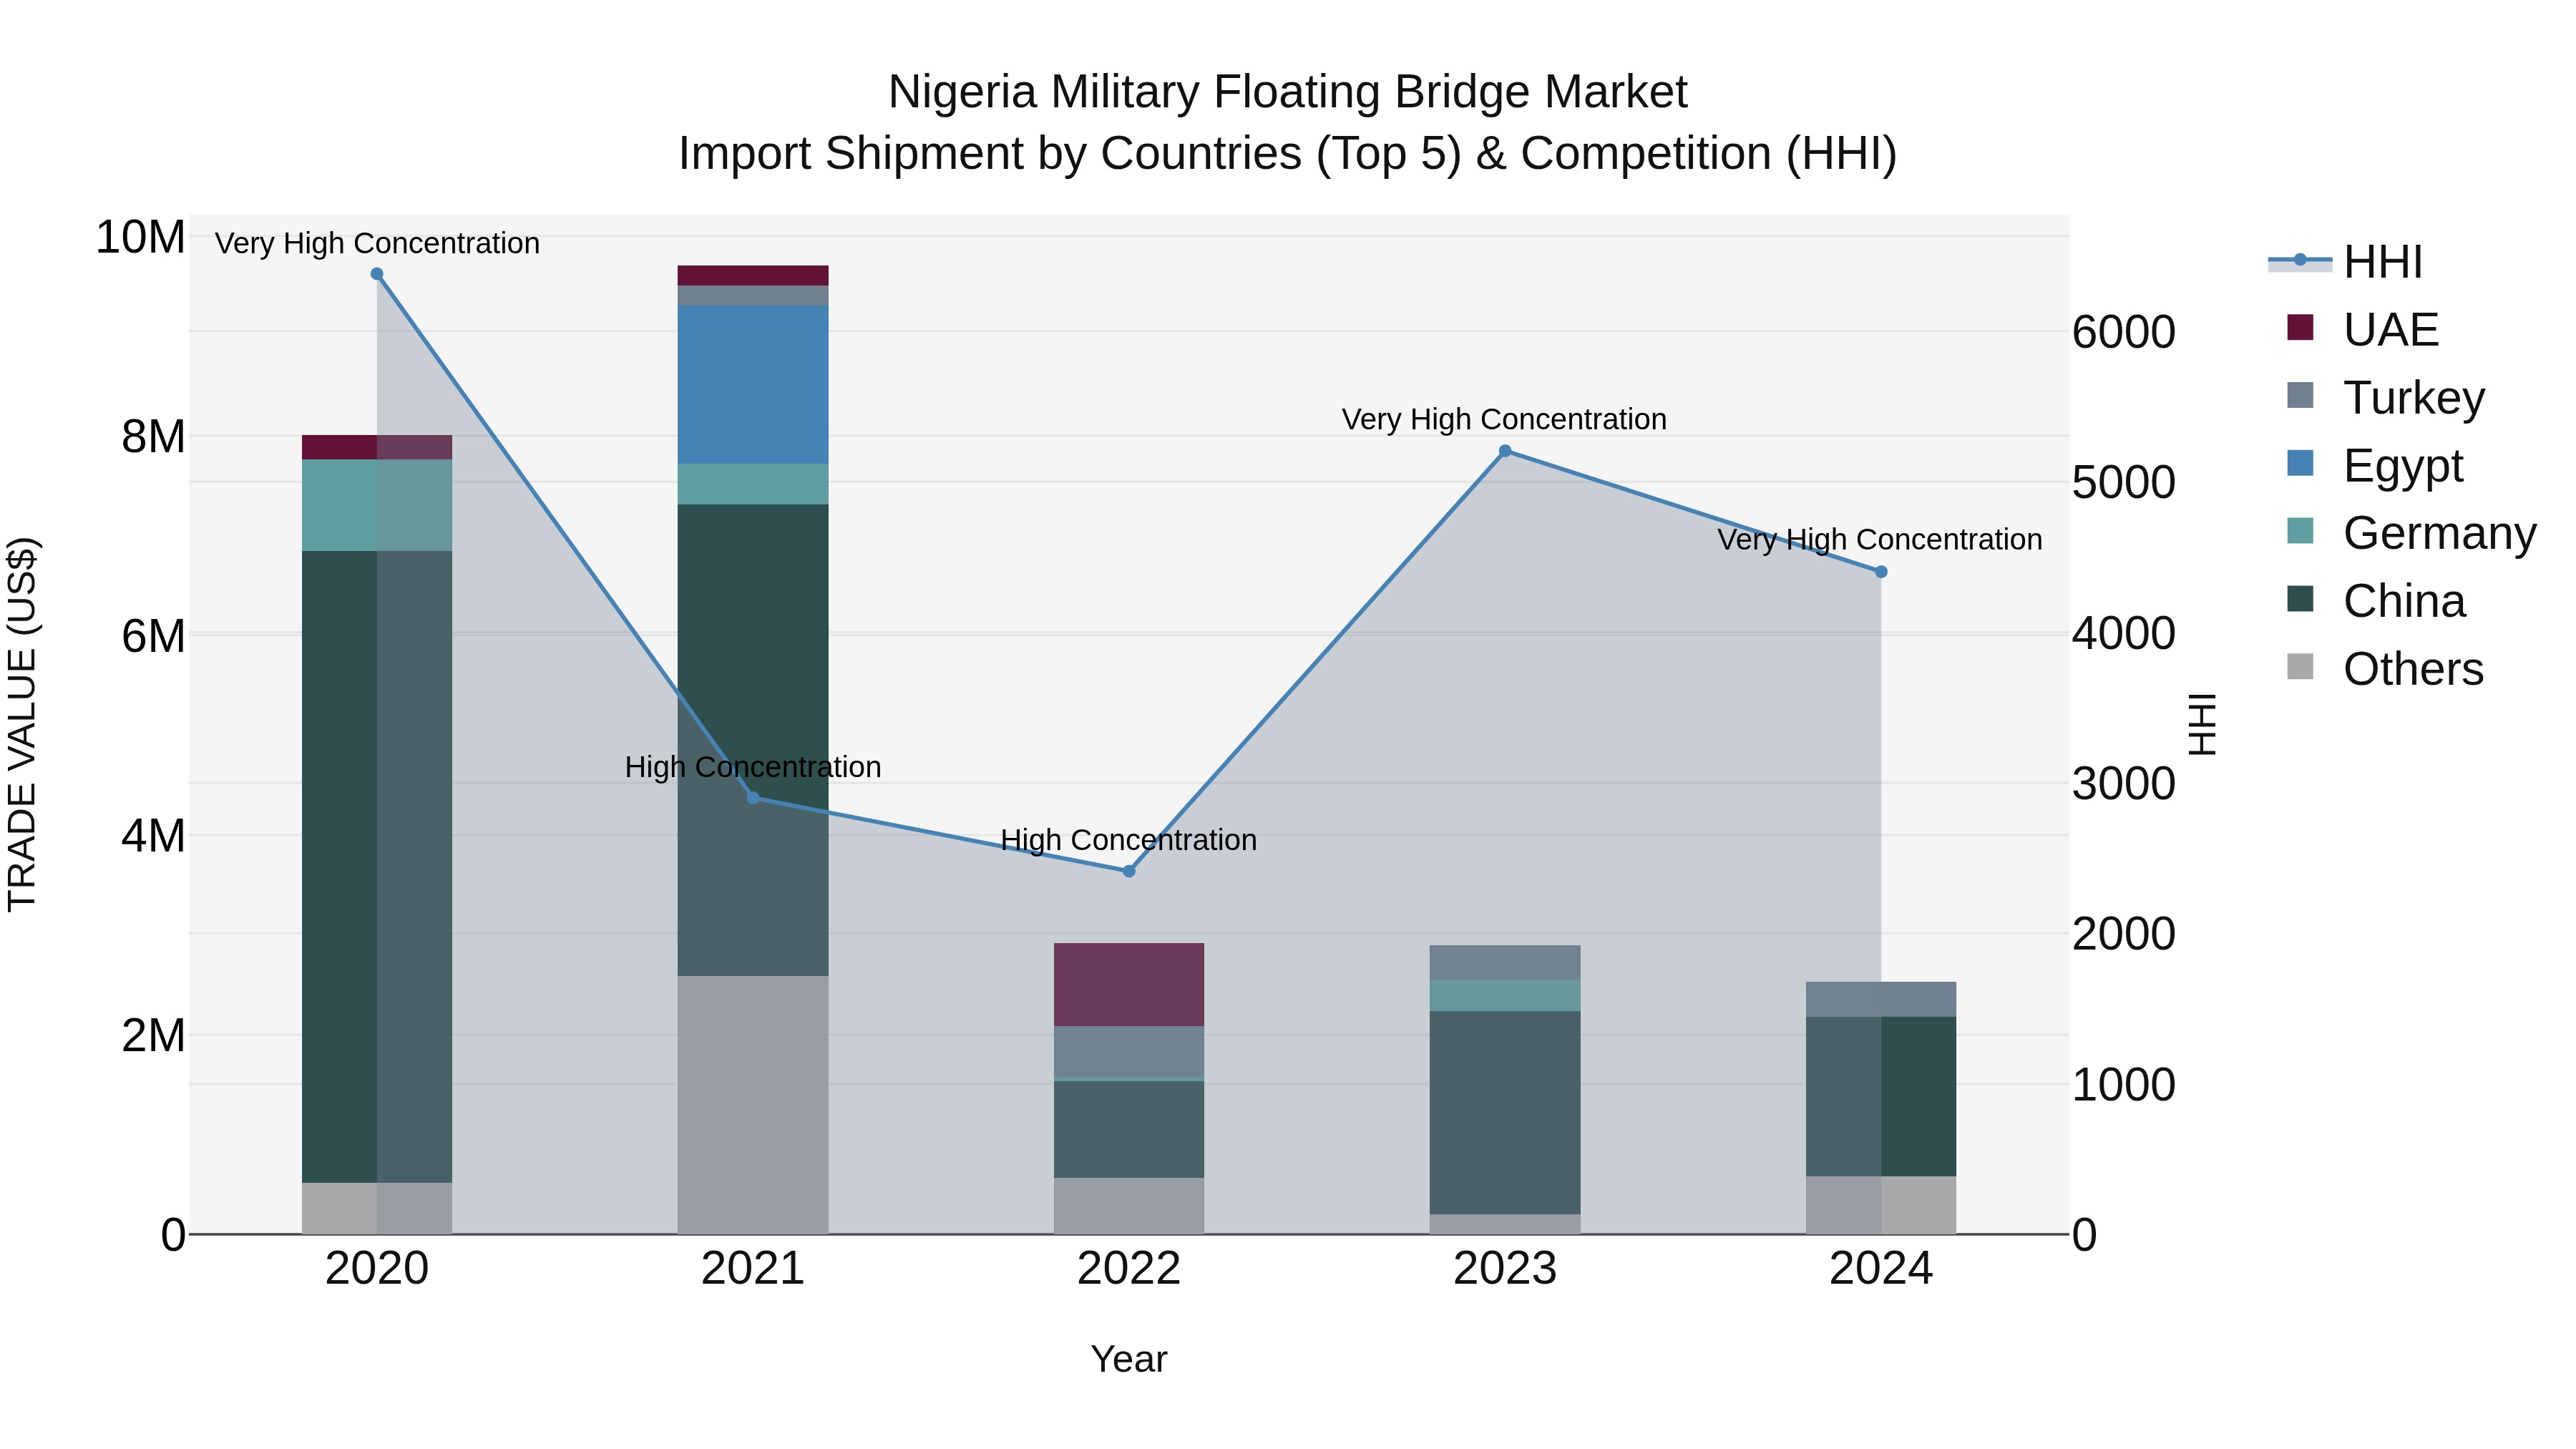Click the Very High Concentration label above 2024

click(1880, 540)
